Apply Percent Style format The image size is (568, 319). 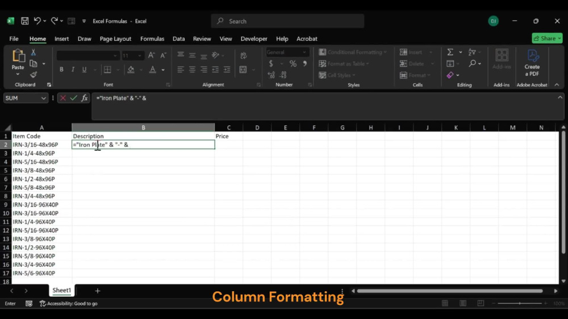pyautogui.click(x=293, y=63)
